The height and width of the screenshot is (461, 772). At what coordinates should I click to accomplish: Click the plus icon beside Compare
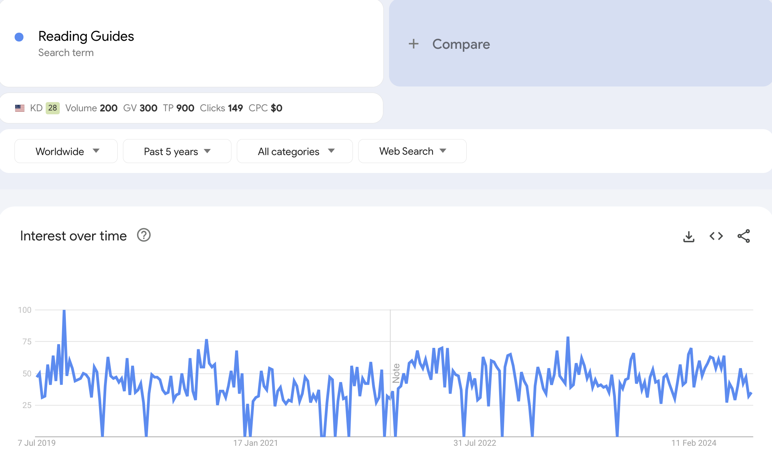pyautogui.click(x=413, y=44)
